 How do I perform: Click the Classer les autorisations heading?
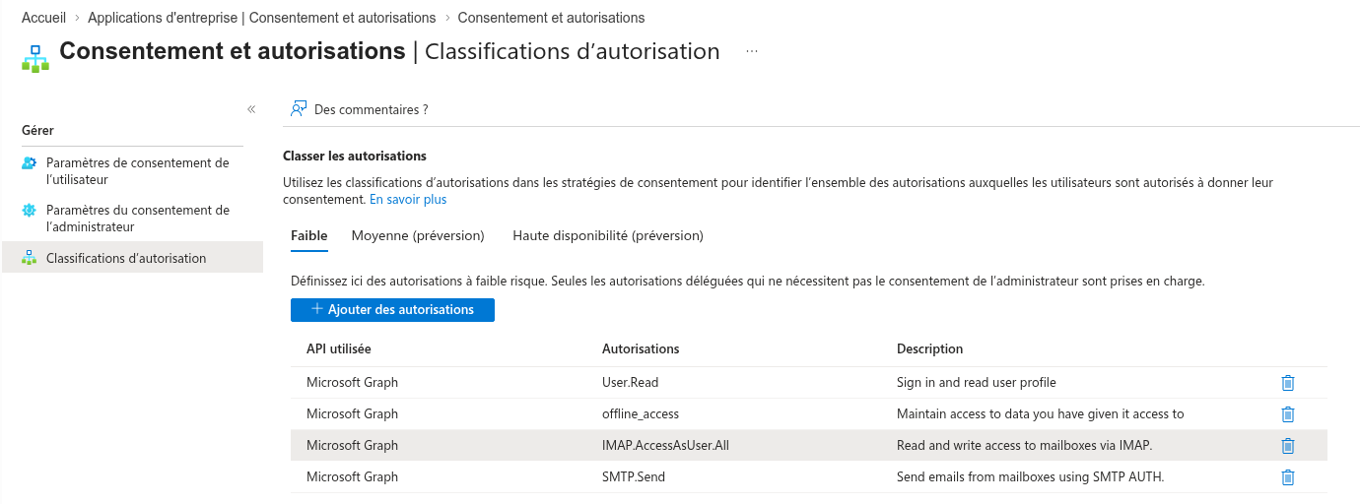(355, 157)
